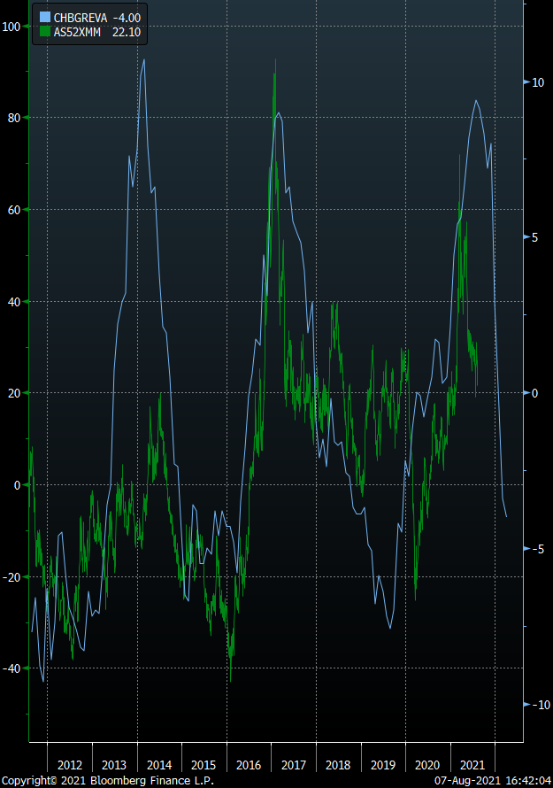Click the 2021 label on the x-axis
This screenshot has width=553, height=788.
point(472,765)
